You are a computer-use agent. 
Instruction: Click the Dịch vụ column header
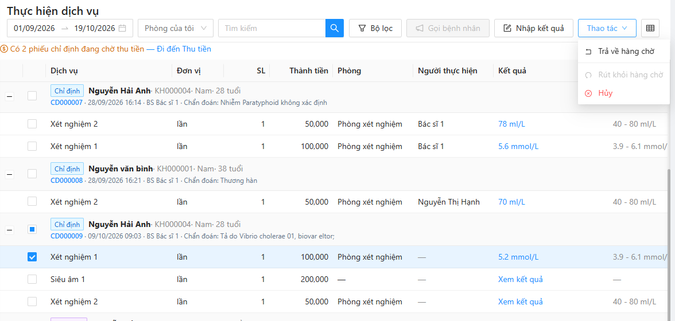point(64,71)
